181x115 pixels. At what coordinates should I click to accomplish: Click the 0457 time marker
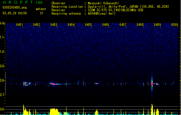123,25
